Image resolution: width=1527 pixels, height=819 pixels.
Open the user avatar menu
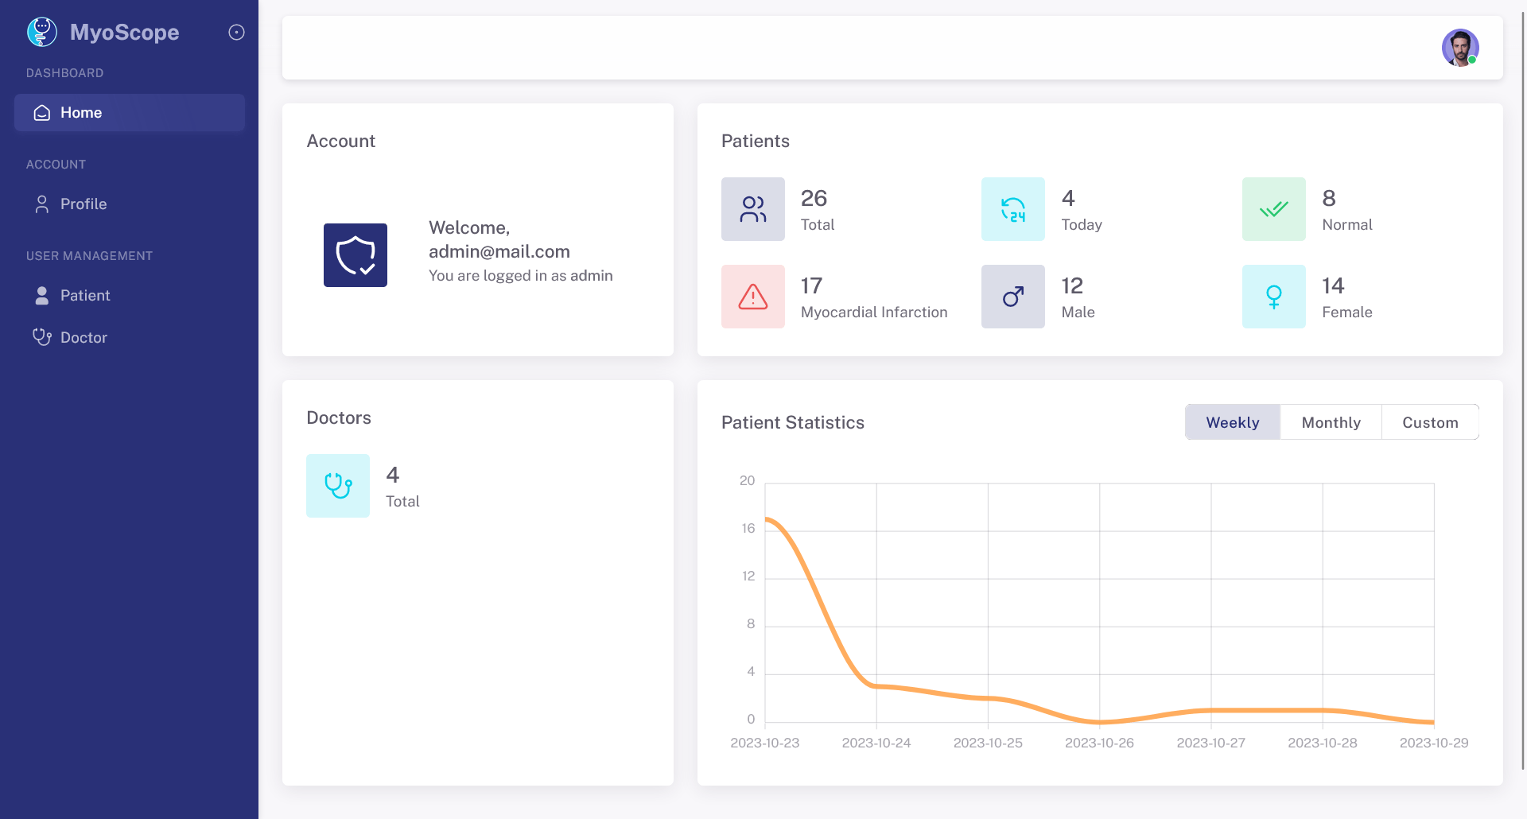pos(1460,48)
